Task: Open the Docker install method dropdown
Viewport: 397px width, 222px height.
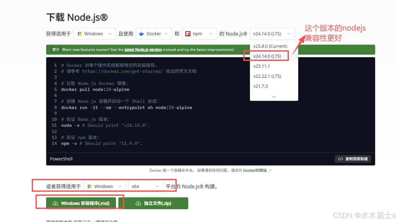Action: click(x=154, y=34)
